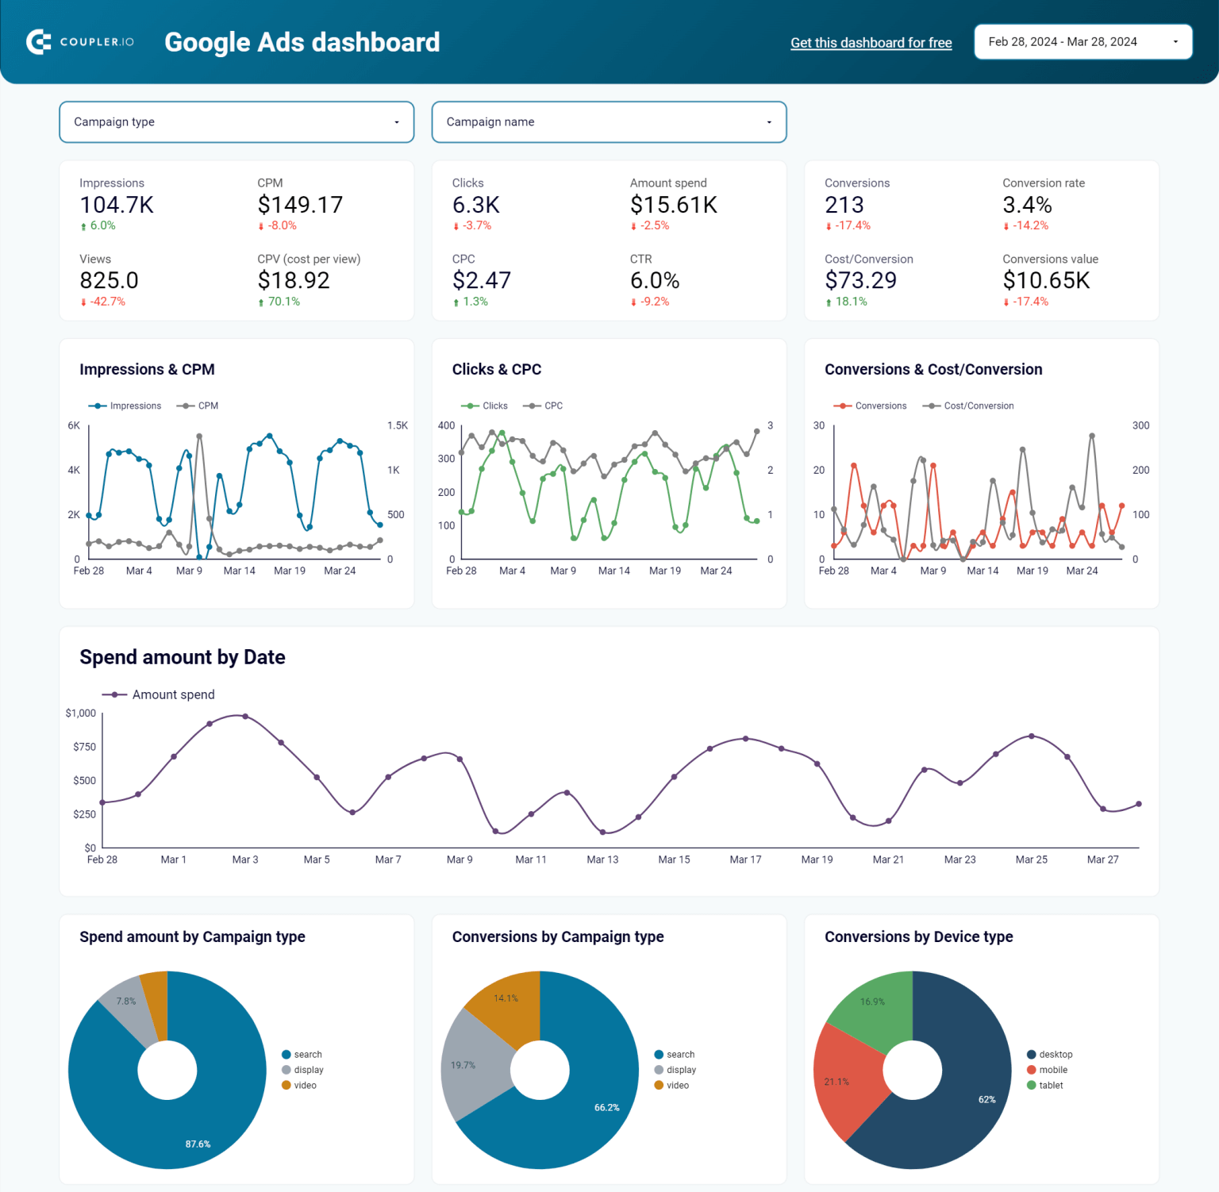Open the date range dropdown
Viewport: 1219px width, 1192px height.
click(x=1082, y=42)
